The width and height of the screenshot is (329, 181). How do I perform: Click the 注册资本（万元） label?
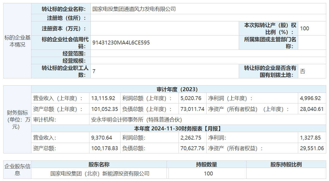[64, 28]
